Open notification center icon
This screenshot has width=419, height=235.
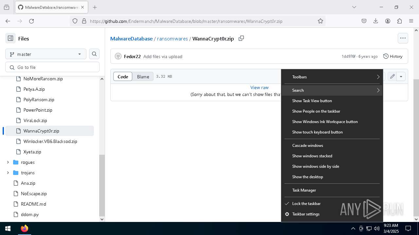coord(408,228)
